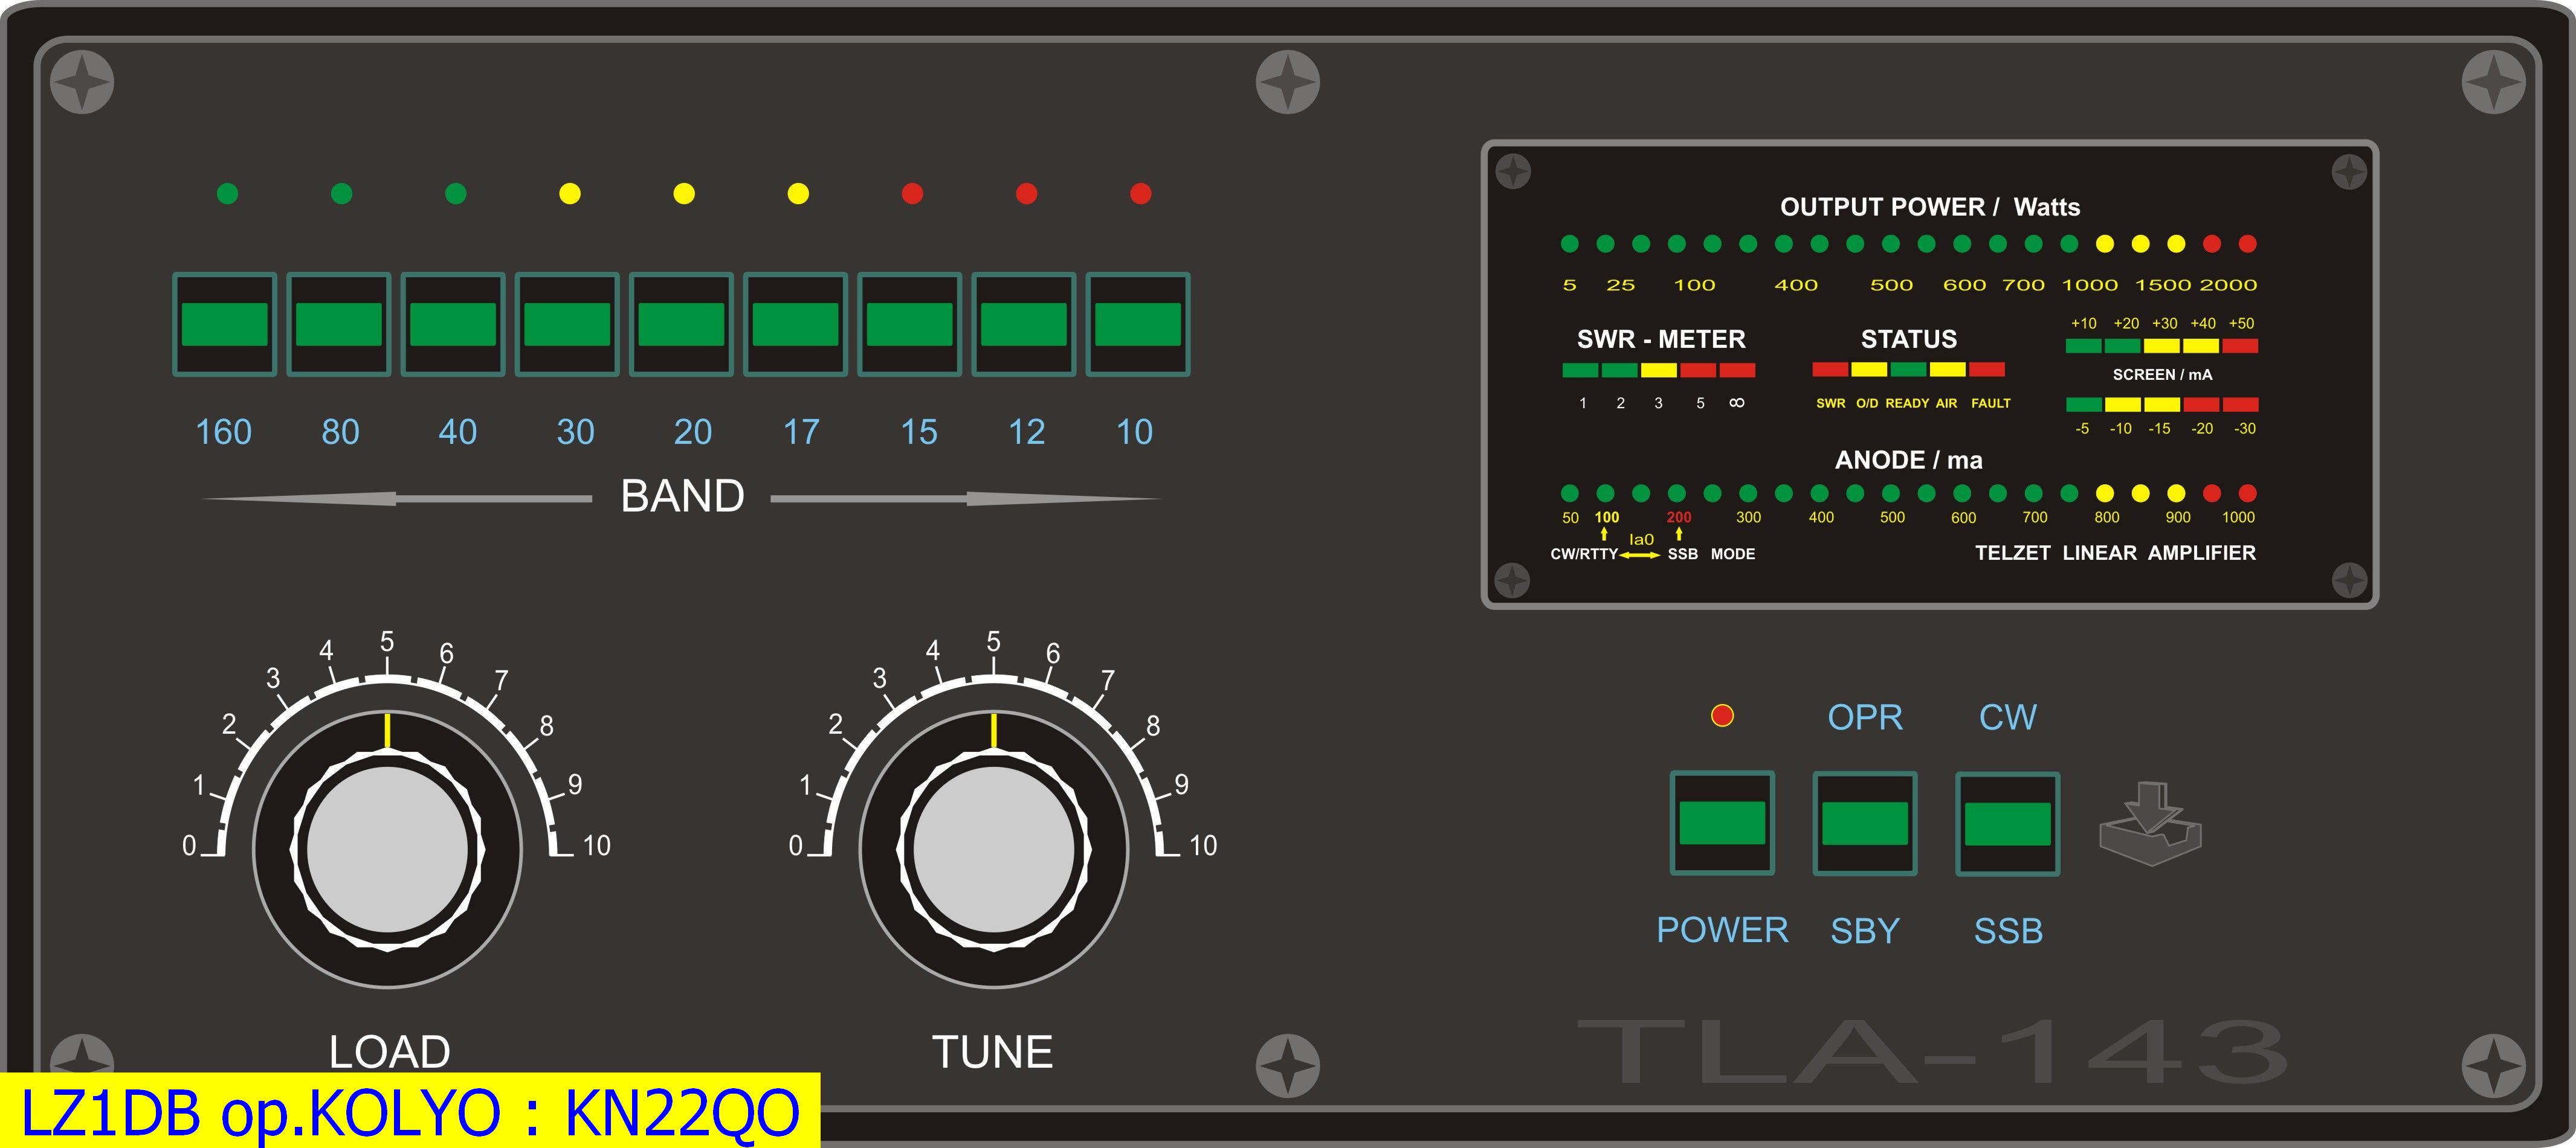This screenshot has height=1148, width=2576.
Task: Click the red LED above POWER switch
Action: pyautogui.click(x=1722, y=716)
